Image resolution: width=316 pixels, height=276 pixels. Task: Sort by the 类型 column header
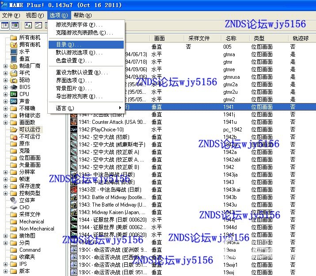pyautogui.click(x=268, y=38)
